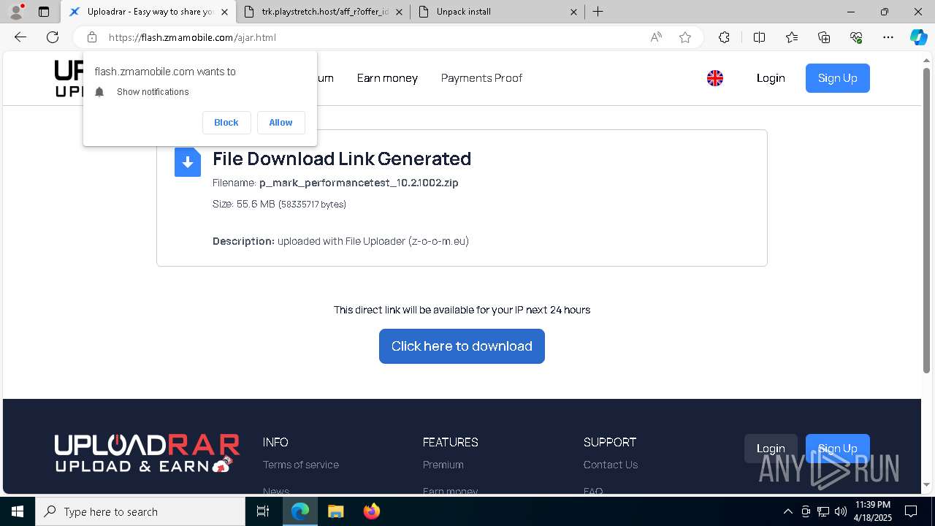Click the Read aloud icon in address bar
935x526 pixels.
[x=656, y=37]
